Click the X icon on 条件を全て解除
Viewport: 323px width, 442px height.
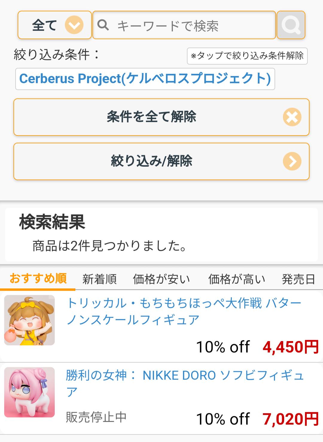(292, 117)
